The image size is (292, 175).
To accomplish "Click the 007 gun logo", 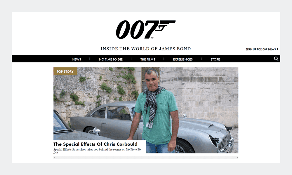I will coord(146,29).
